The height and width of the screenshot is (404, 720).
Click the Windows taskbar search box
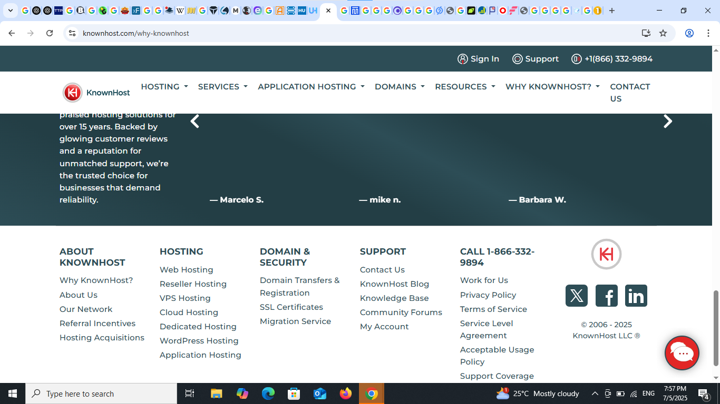(x=101, y=393)
